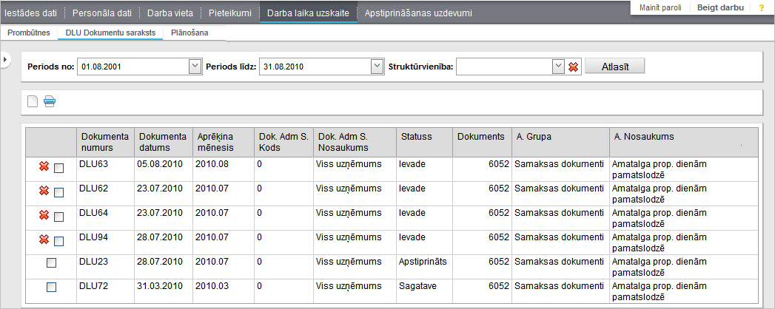This screenshot has height=309, width=775.
Task: Tick the checkbox for DLU23 row
Action: click(51, 263)
